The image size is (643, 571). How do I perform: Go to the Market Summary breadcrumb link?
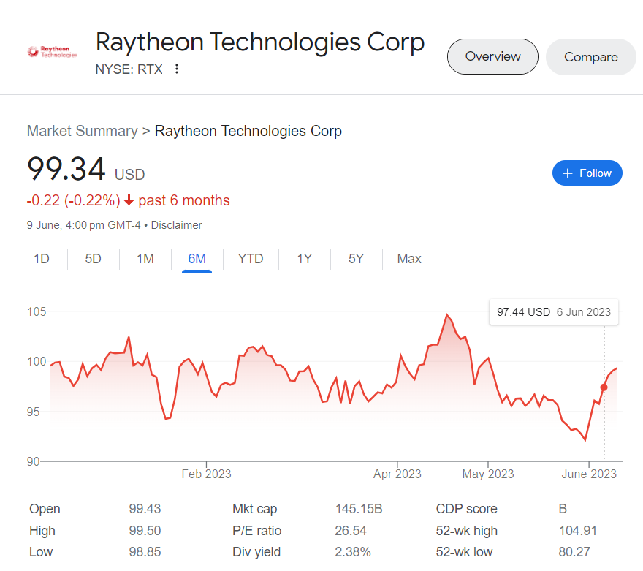pos(83,131)
